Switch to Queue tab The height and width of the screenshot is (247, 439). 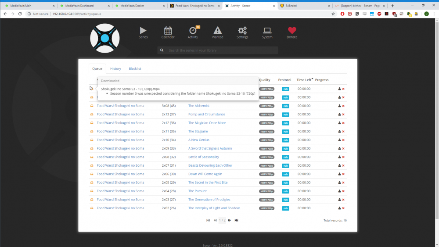[97, 68]
